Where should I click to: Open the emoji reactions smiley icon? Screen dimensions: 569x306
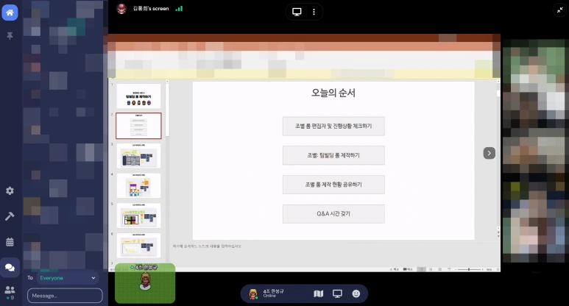[x=356, y=293]
